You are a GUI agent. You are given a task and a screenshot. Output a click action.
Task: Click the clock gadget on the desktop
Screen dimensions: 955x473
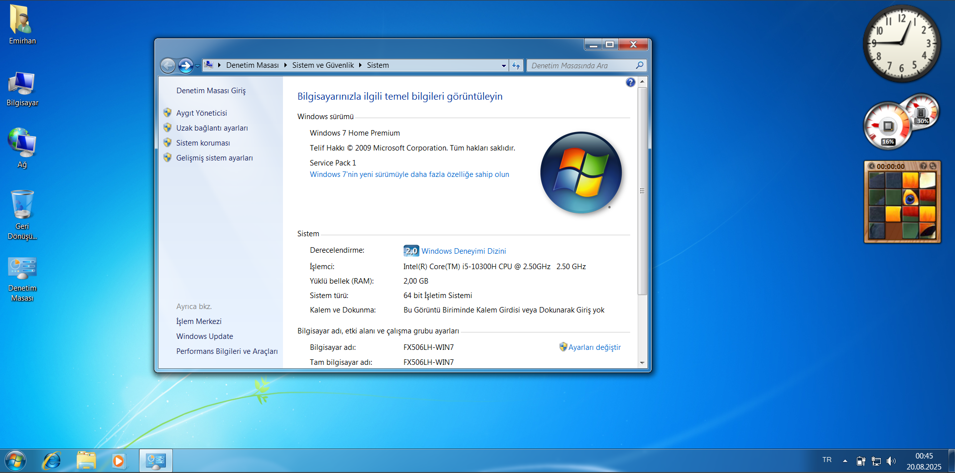pyautogui.click(x=901, y=43)
